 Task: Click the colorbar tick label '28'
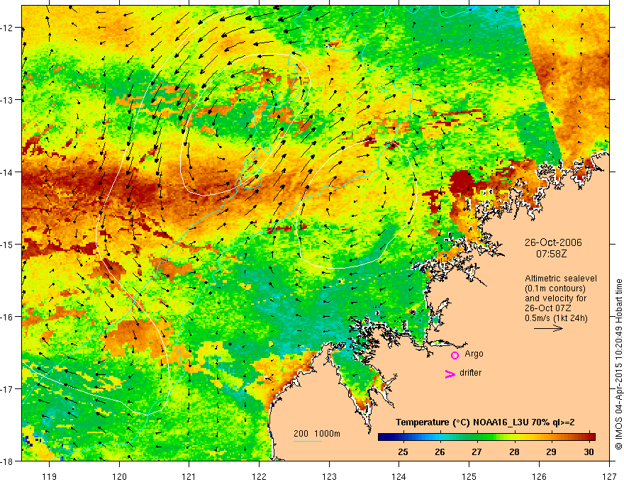click(514, 452)
